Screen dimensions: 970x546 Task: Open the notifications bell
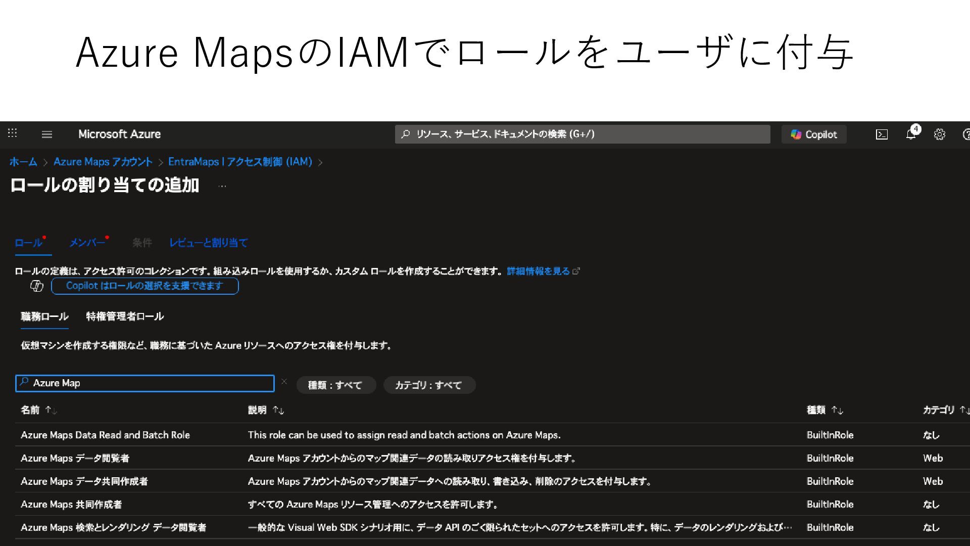[911, 134]
